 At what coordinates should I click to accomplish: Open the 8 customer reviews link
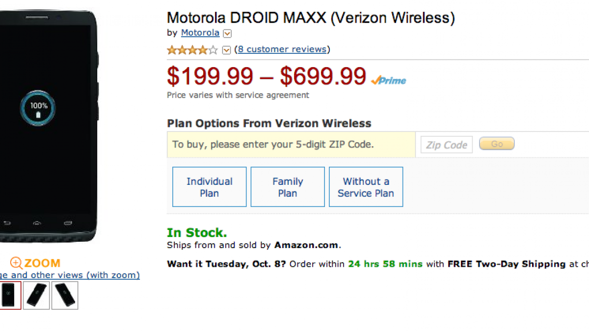point(282,49)
